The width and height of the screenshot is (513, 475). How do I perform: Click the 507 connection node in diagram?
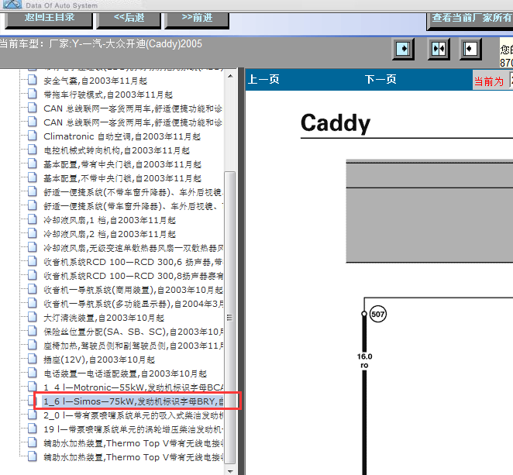point(377,314)
